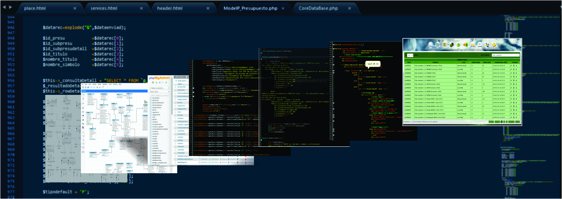This screenshot has width=562, height=199.
Task: Open the envelope icon in Kardex toolbar
Action: (x=480, y=45)
